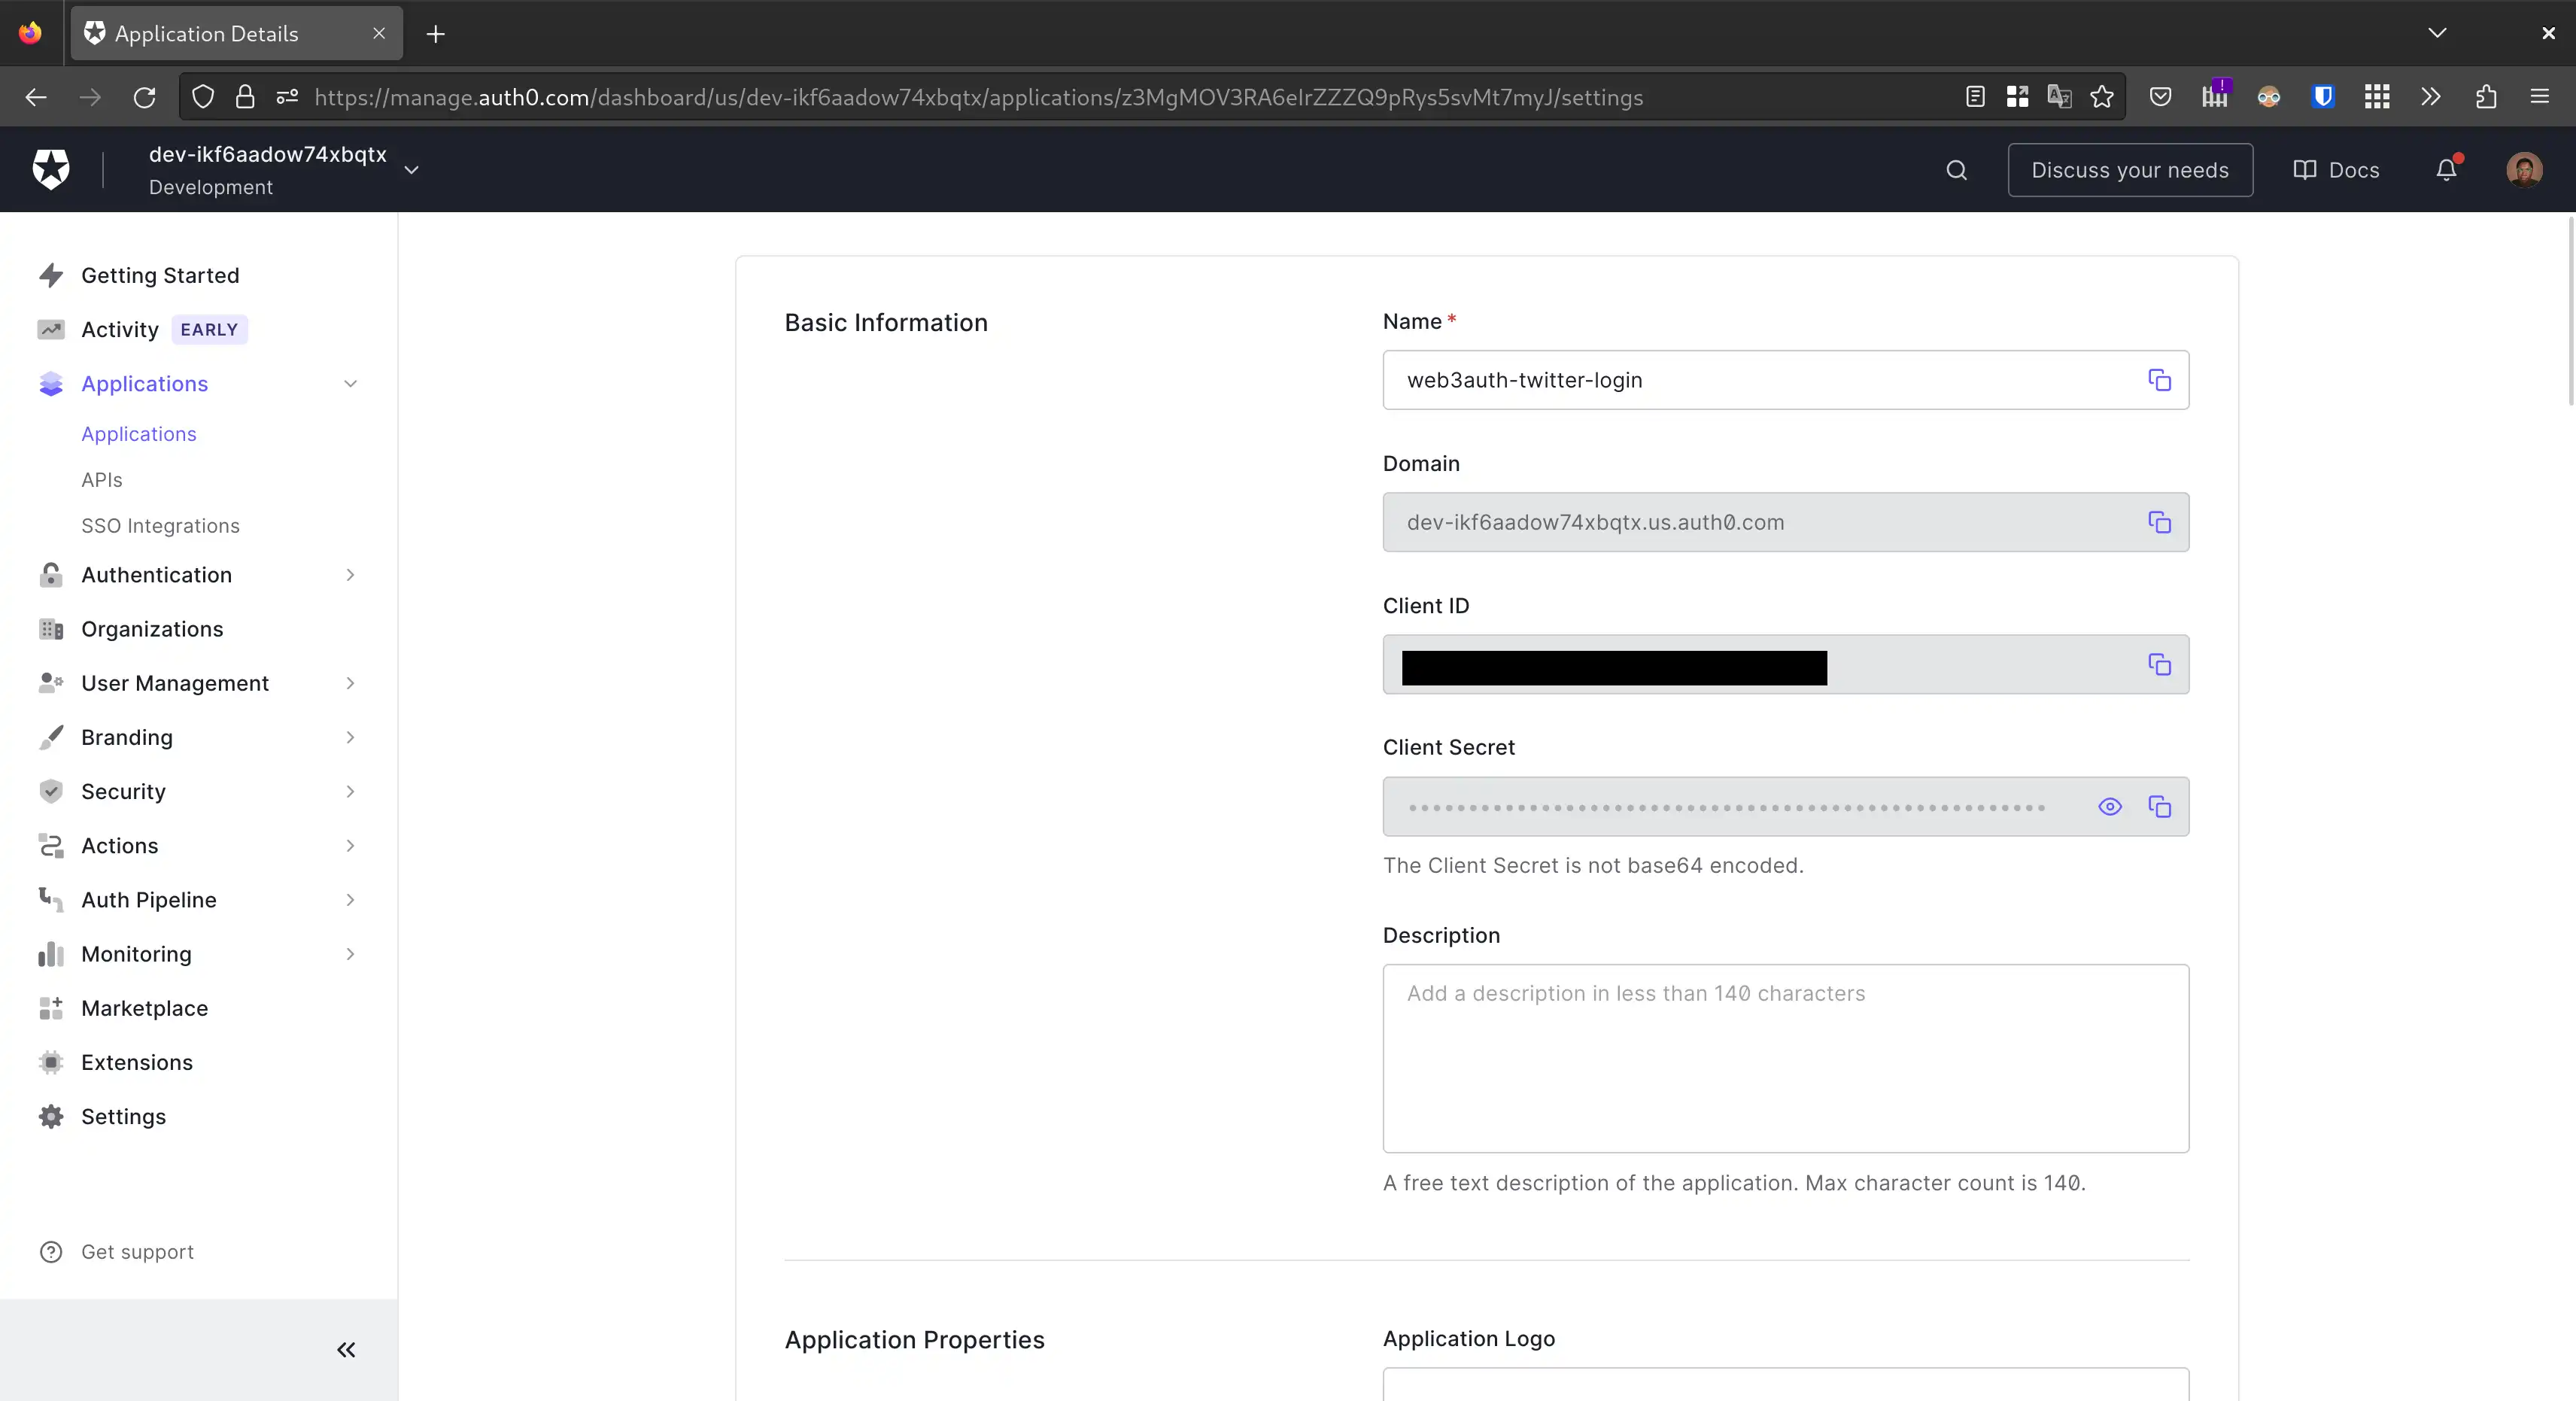
Task: Collapse the Applications sidebar group
Action: click(350, 384)
